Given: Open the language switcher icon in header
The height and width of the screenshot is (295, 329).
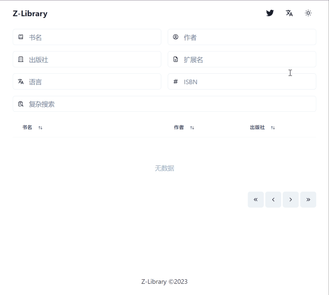Looking at the screenshot, I should click(x=289, y=13).
